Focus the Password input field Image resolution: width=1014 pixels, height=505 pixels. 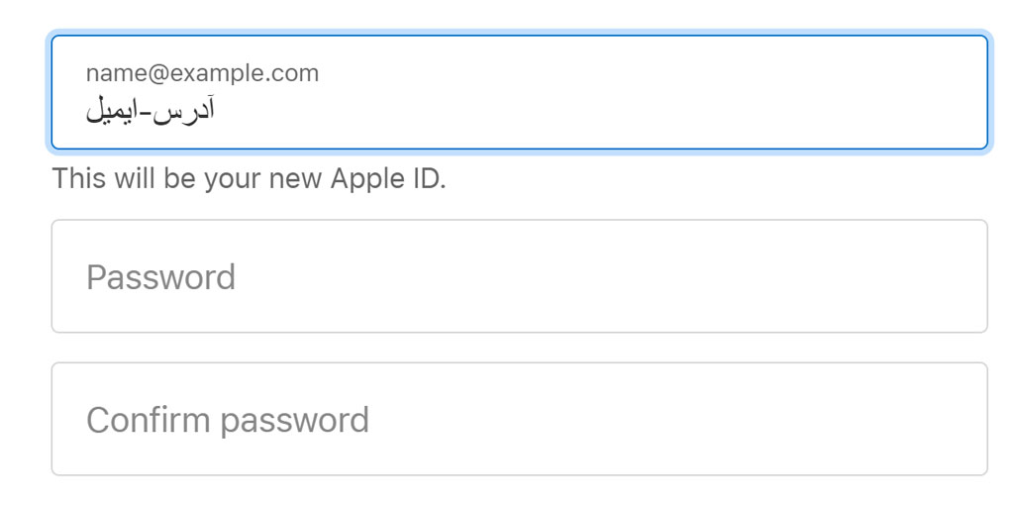[519, 276]
